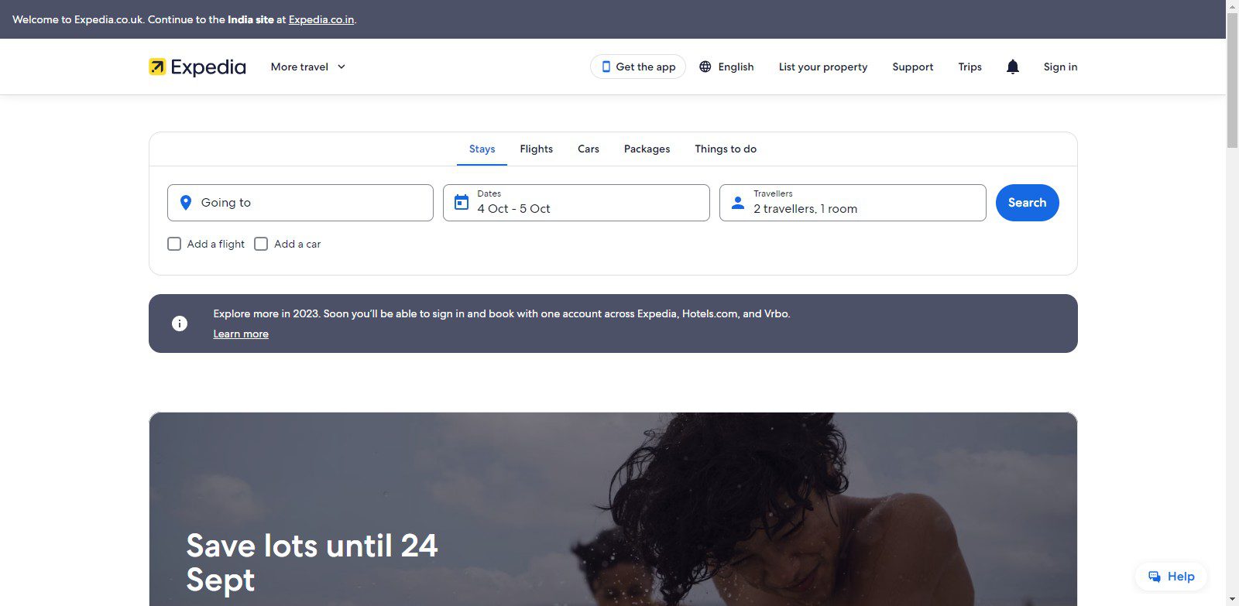Click the info circle icon in banner
1239x606 pixels.
point(180,324)
